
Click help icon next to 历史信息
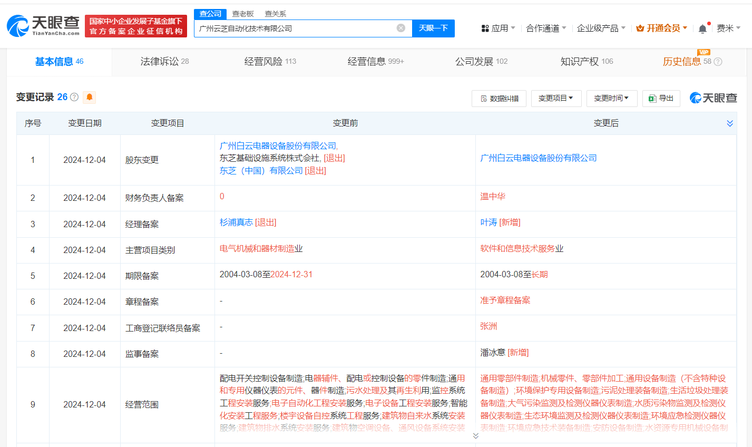tap(718, 62)
